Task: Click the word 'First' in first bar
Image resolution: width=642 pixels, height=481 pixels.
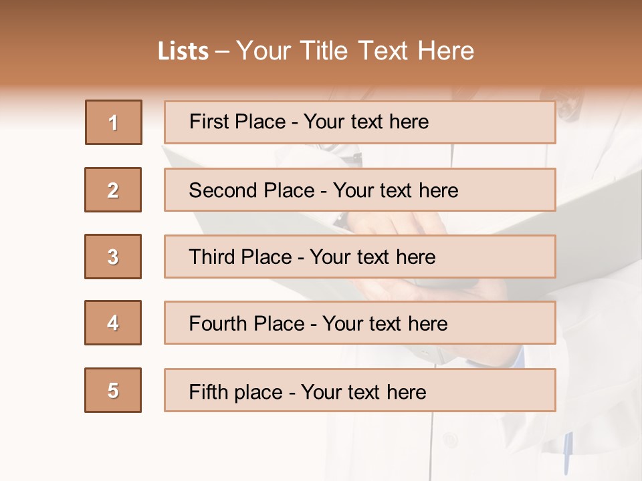Action: tap(205, 122)
